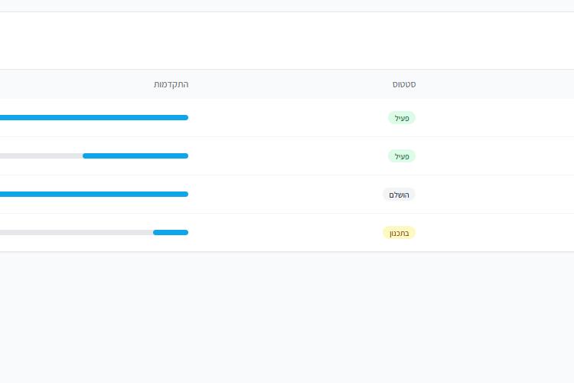Sort by the התקדמות column header
The image size is (574, 383).
pyautogui.click(x=171, y=84)
